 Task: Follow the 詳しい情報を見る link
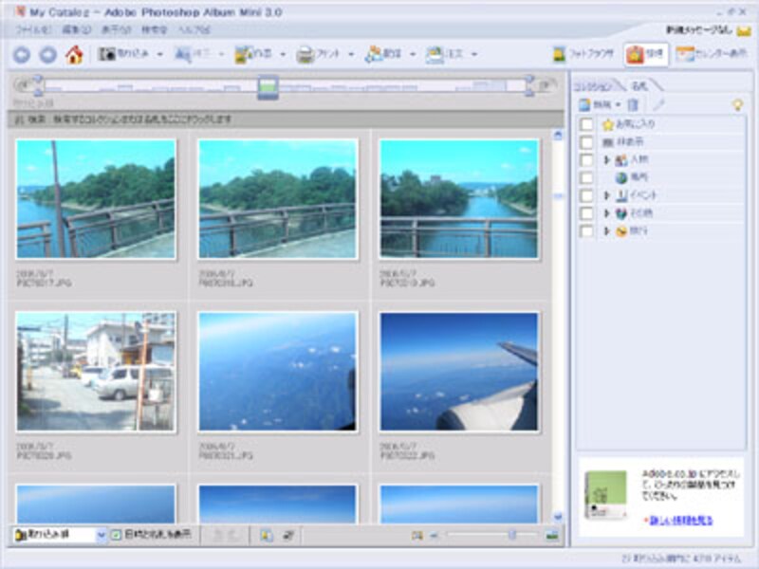click(x=681, y=521)
